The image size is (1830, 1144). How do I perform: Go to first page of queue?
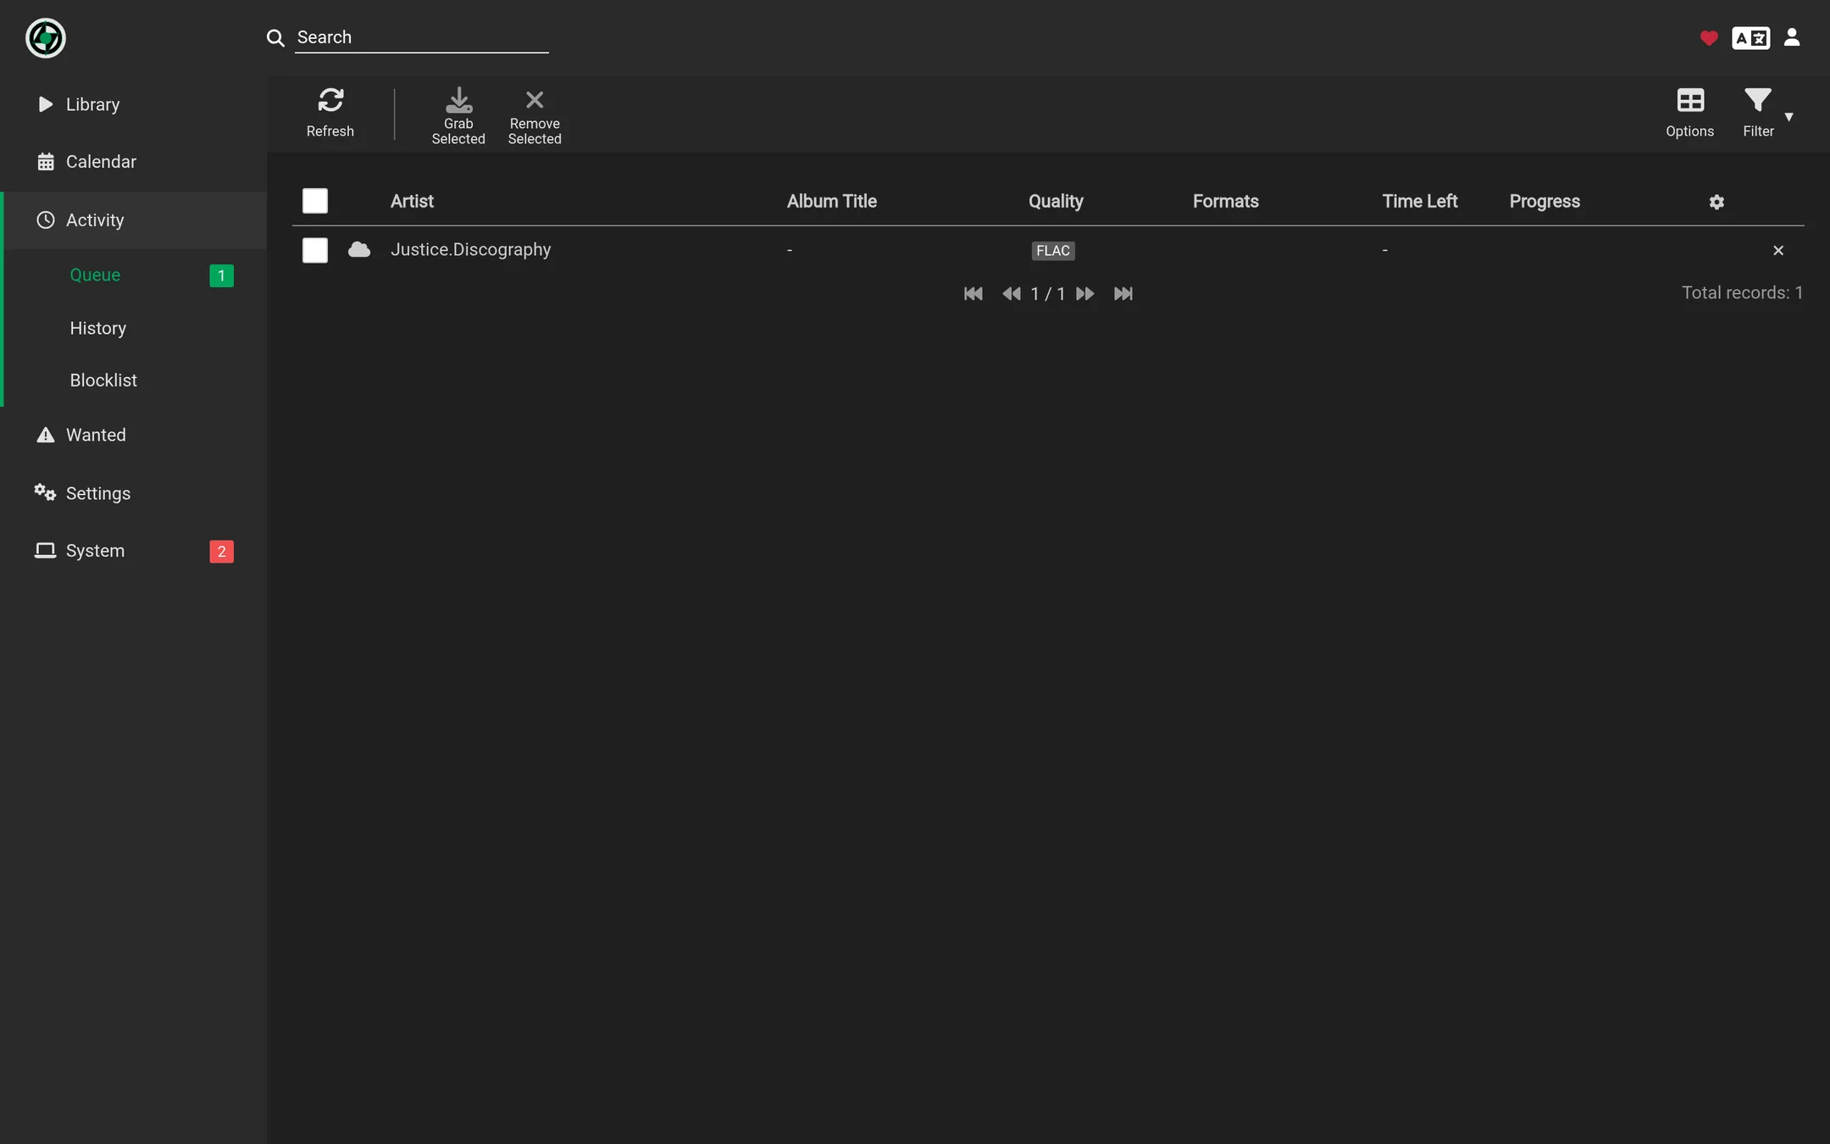click(973, 294)
